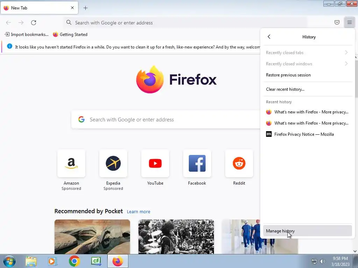Screen dimensions: 358x268
Task: Open Manage history
Action: click(308, 231)
